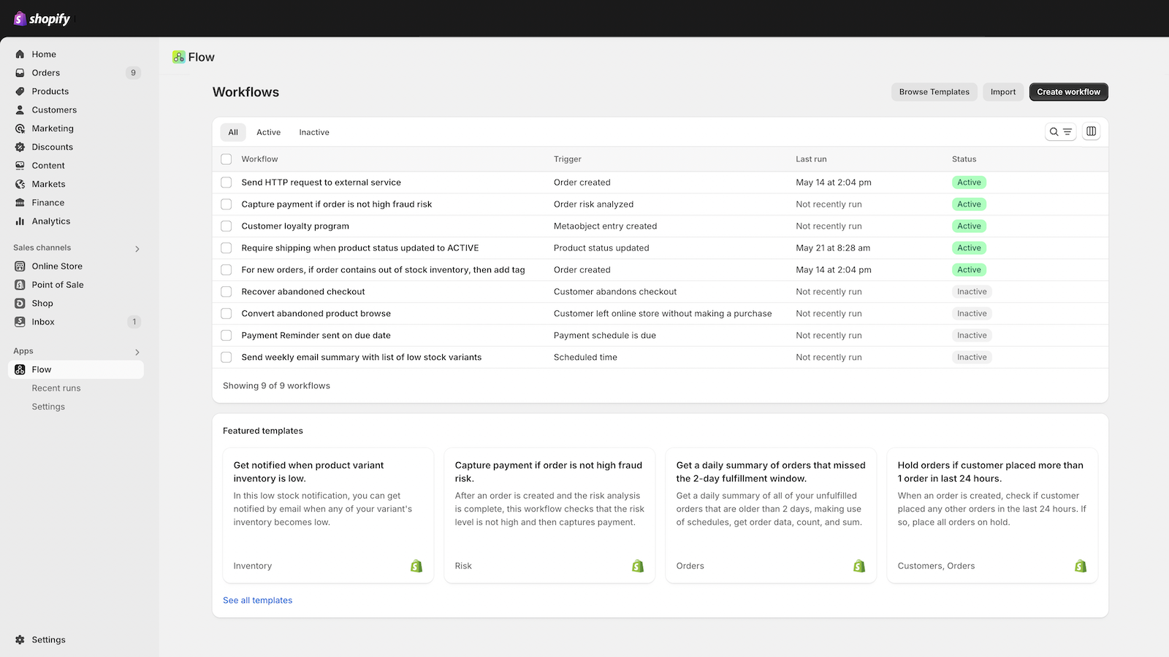Viewport: 1169px width, 657px height.
Task: Open Flow Settings submenu item
Action: (x=48, y=407)
